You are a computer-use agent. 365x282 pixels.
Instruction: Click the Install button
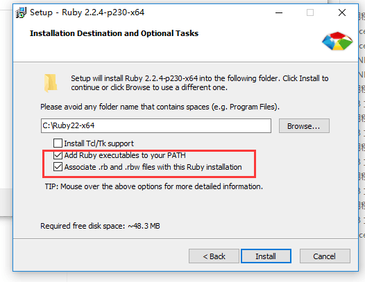266,256
